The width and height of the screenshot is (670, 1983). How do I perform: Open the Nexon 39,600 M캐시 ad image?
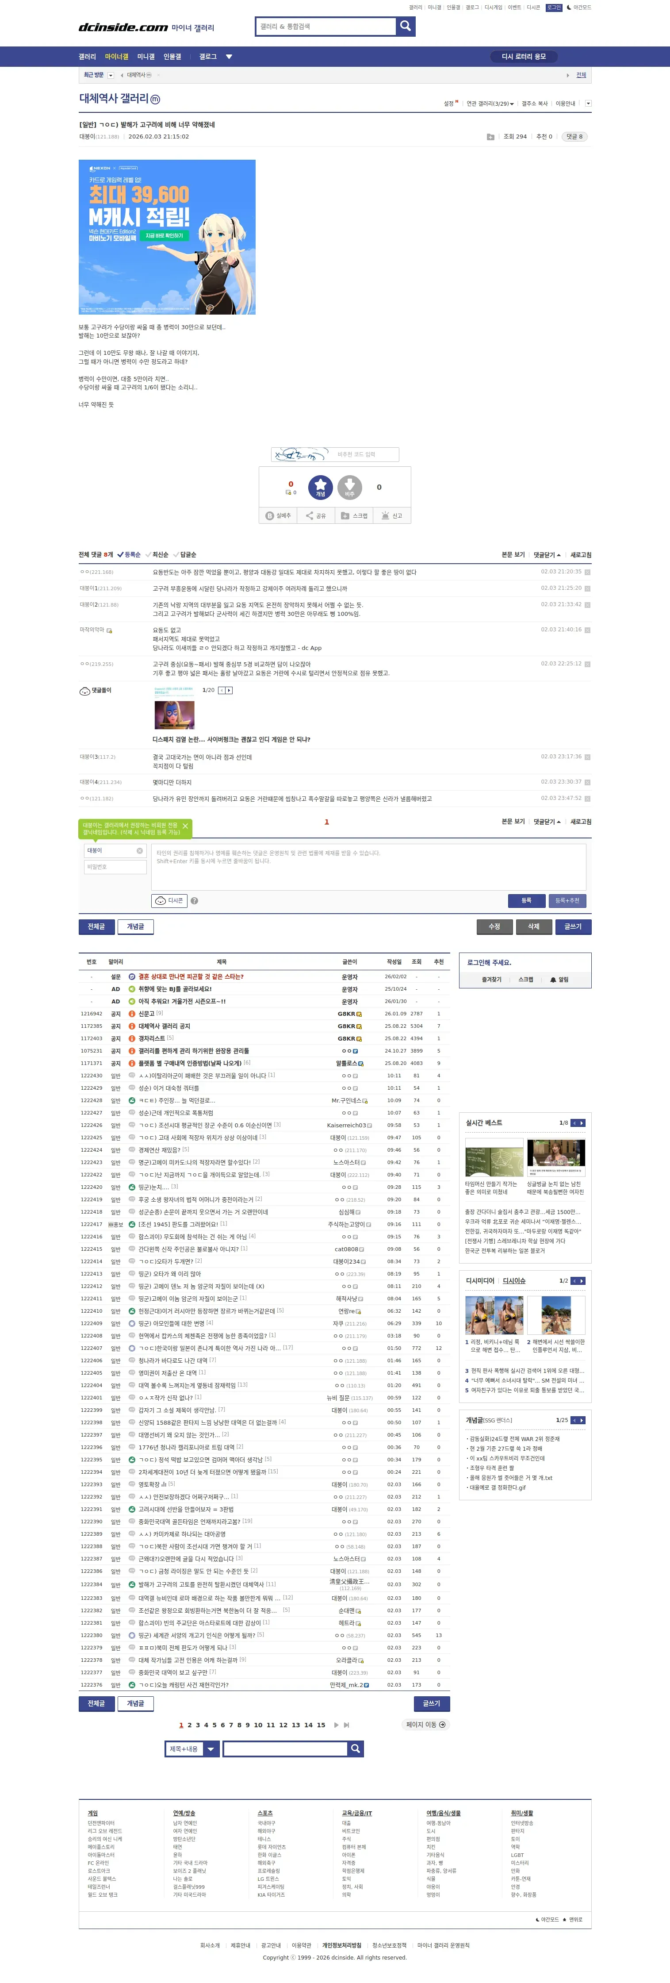tap(167, 237)
